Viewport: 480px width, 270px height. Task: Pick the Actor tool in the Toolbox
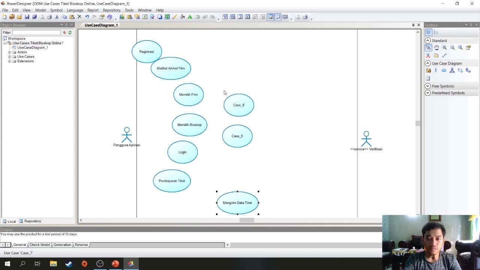tap(436, 70)
